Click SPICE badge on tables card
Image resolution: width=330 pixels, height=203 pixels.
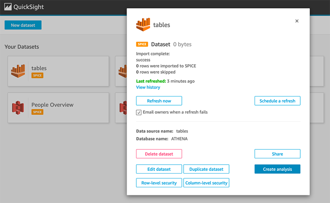[x=37, y=75]
